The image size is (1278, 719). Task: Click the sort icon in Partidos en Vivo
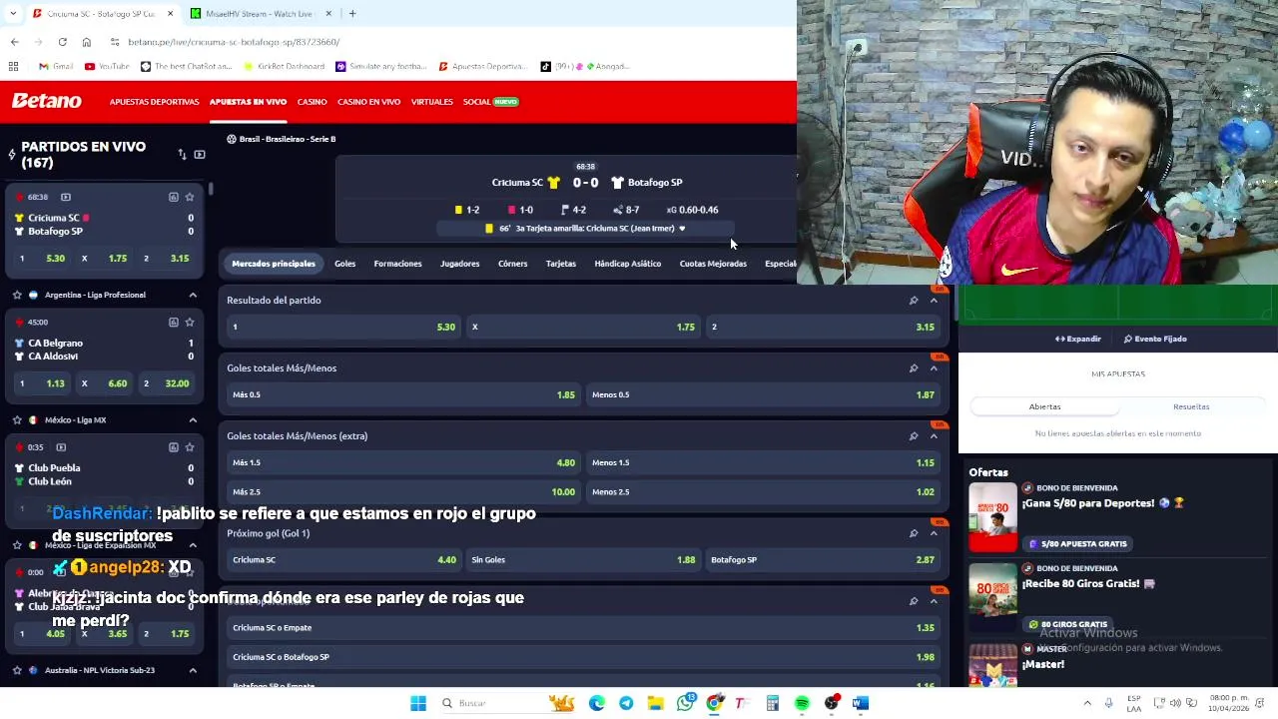pyautogui.click(x=182, y=155)
